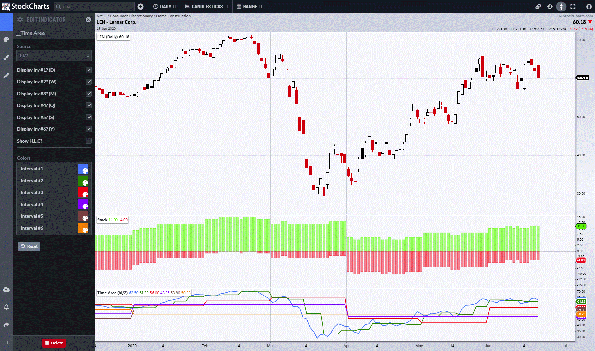Click the blue active sidebar tab
This screenshot has width=595, height=351.
pos(6,22)
